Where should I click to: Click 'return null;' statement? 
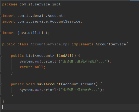point(32,67)
